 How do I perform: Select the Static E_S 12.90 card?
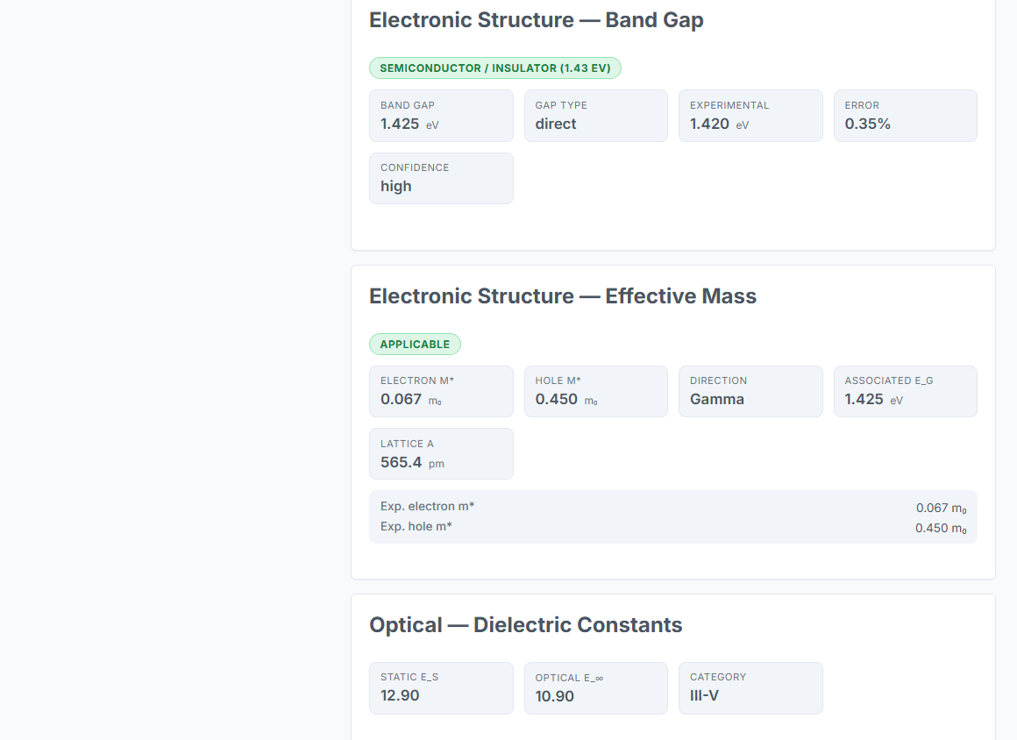(441, 688)
